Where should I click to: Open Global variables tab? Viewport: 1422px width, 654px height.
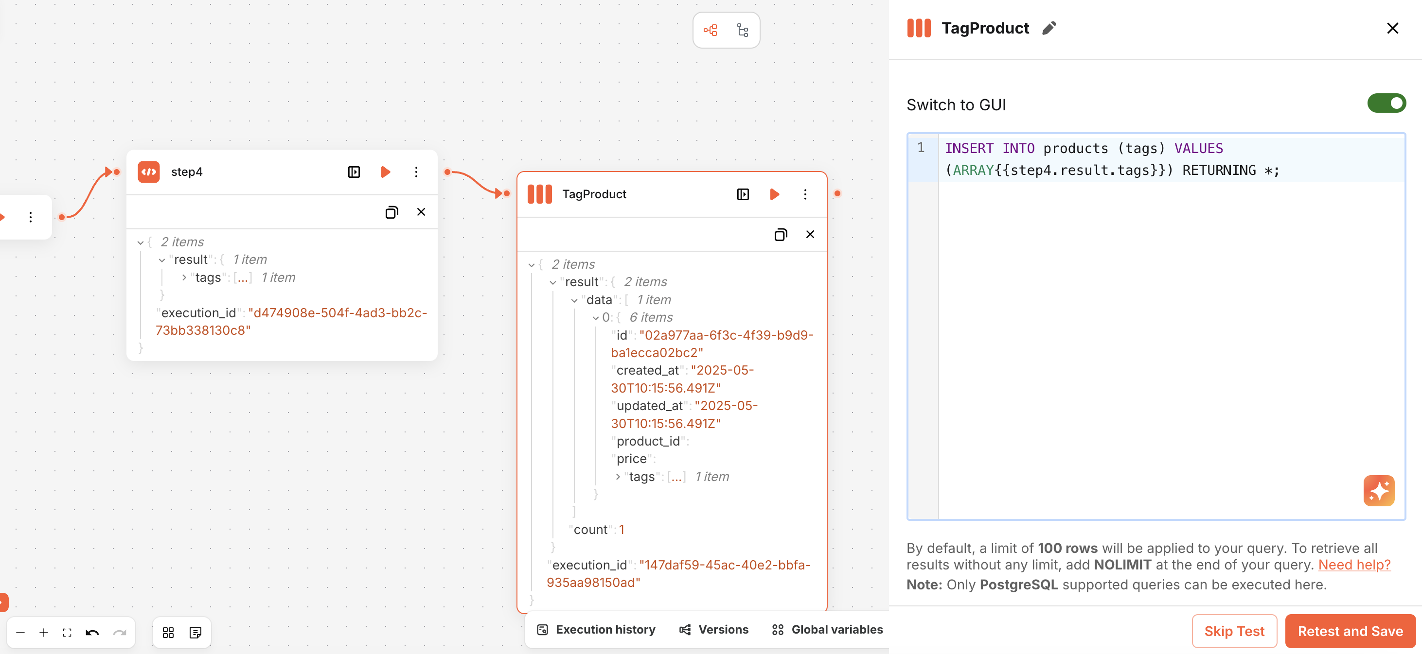(828, 630)
